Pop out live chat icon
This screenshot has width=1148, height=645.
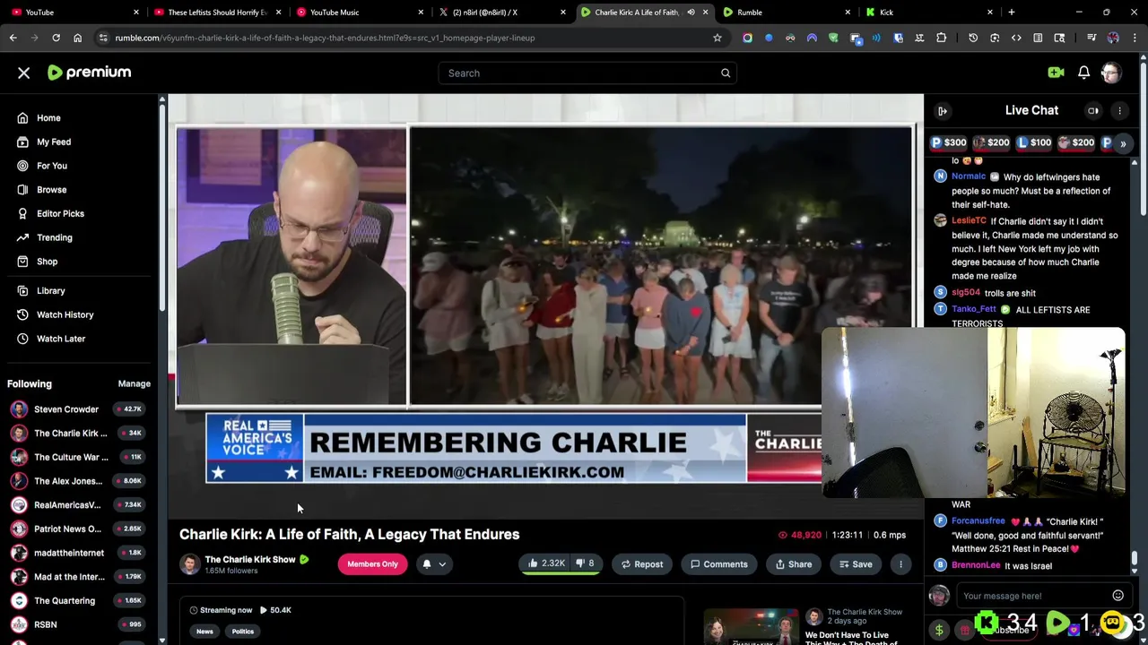(943, 111)
